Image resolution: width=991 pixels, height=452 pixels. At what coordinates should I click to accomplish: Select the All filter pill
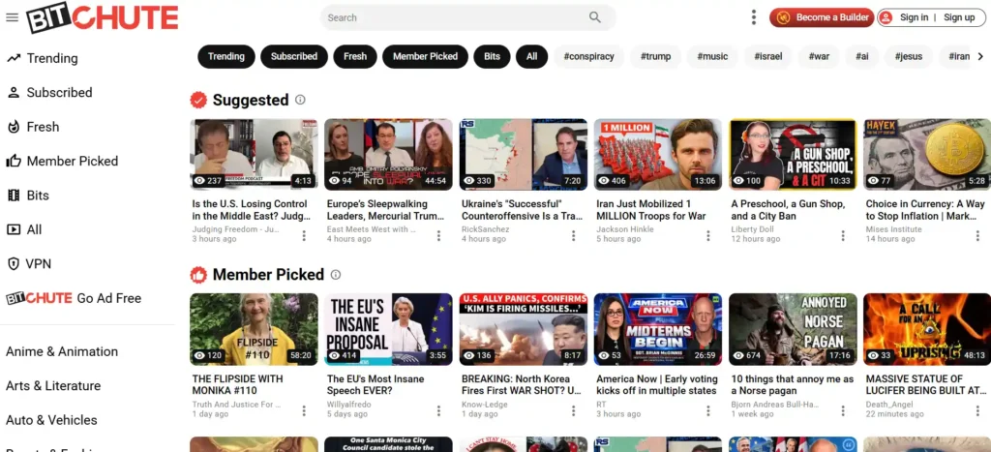click(532, 56)
